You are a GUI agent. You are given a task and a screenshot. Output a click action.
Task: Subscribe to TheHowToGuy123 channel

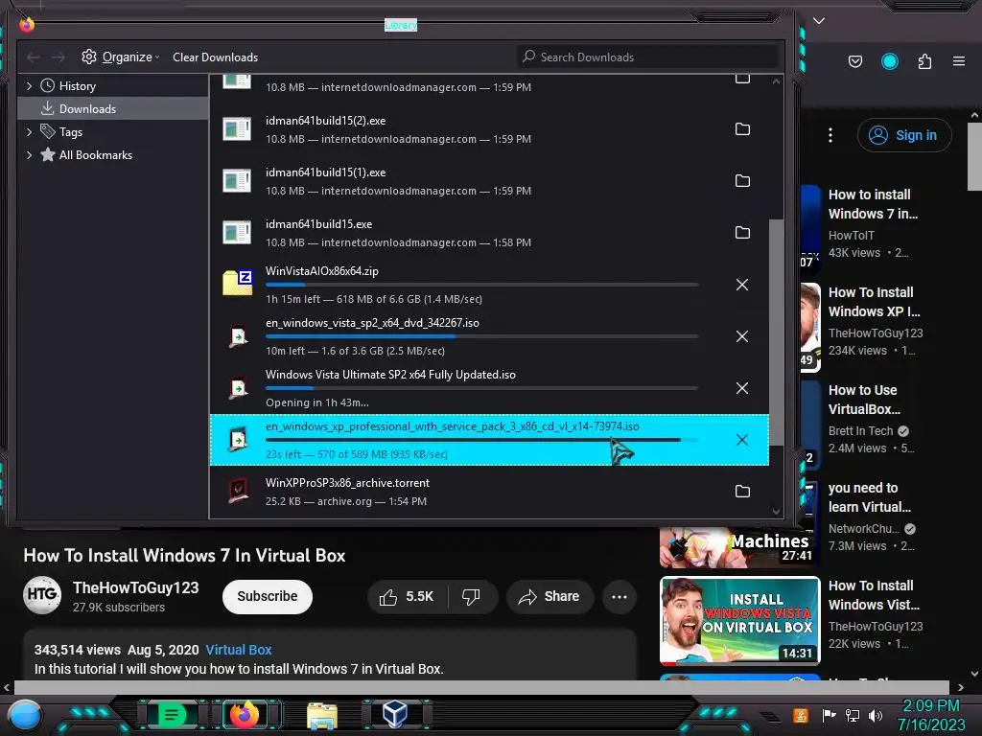[268, 596]
